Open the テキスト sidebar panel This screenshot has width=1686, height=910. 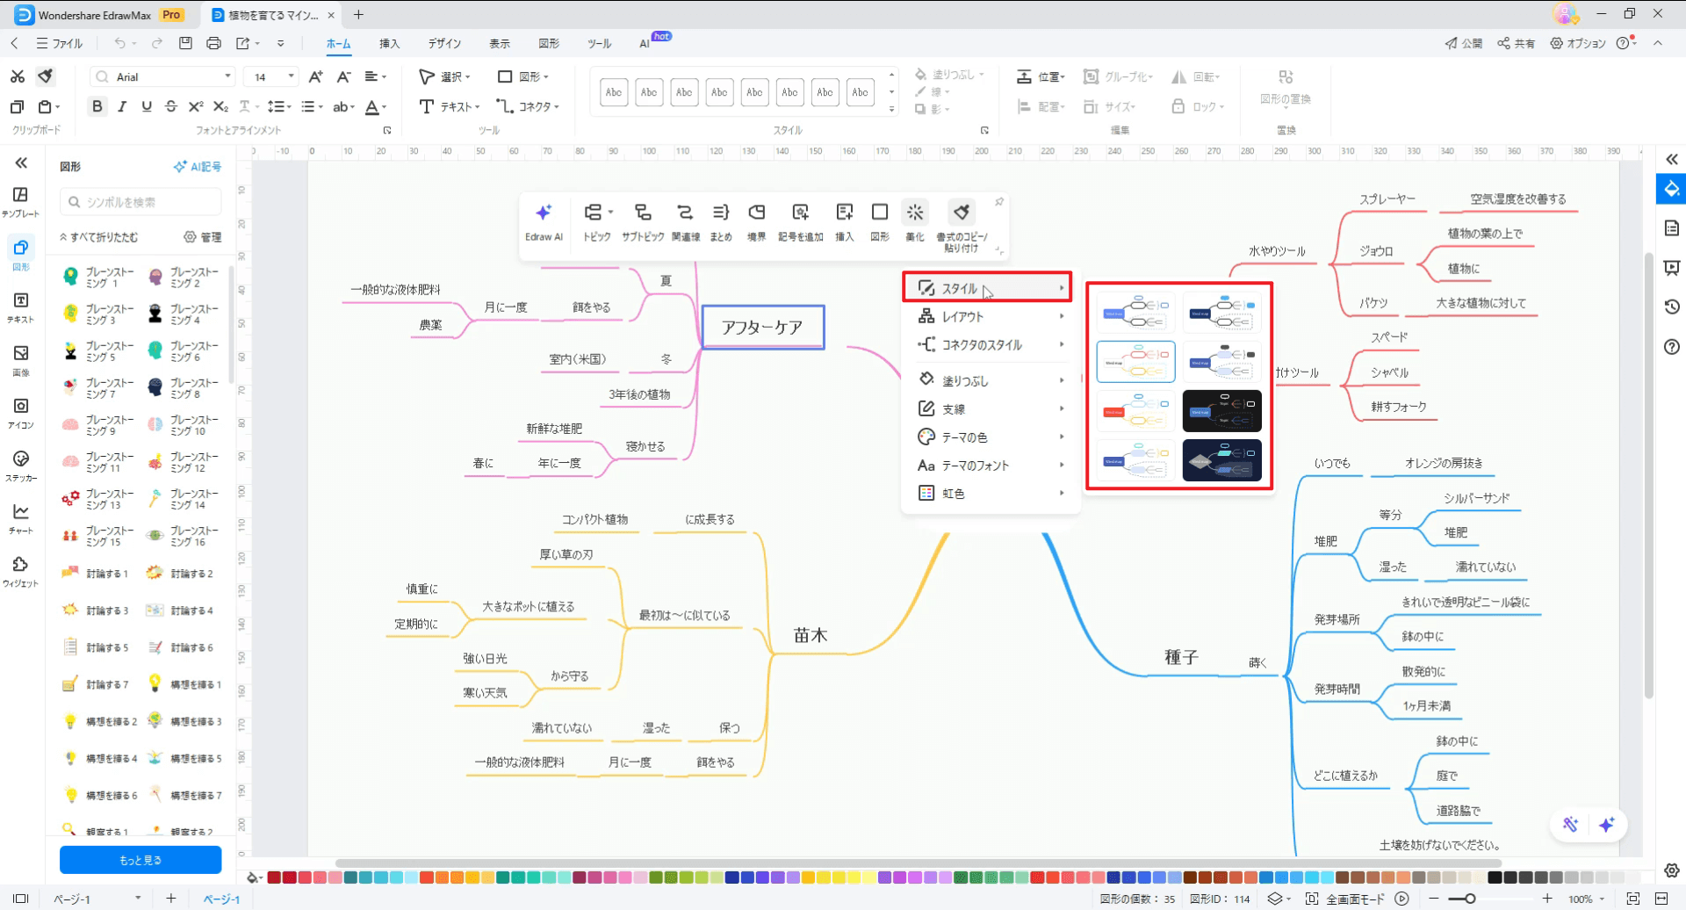[21, 307]
